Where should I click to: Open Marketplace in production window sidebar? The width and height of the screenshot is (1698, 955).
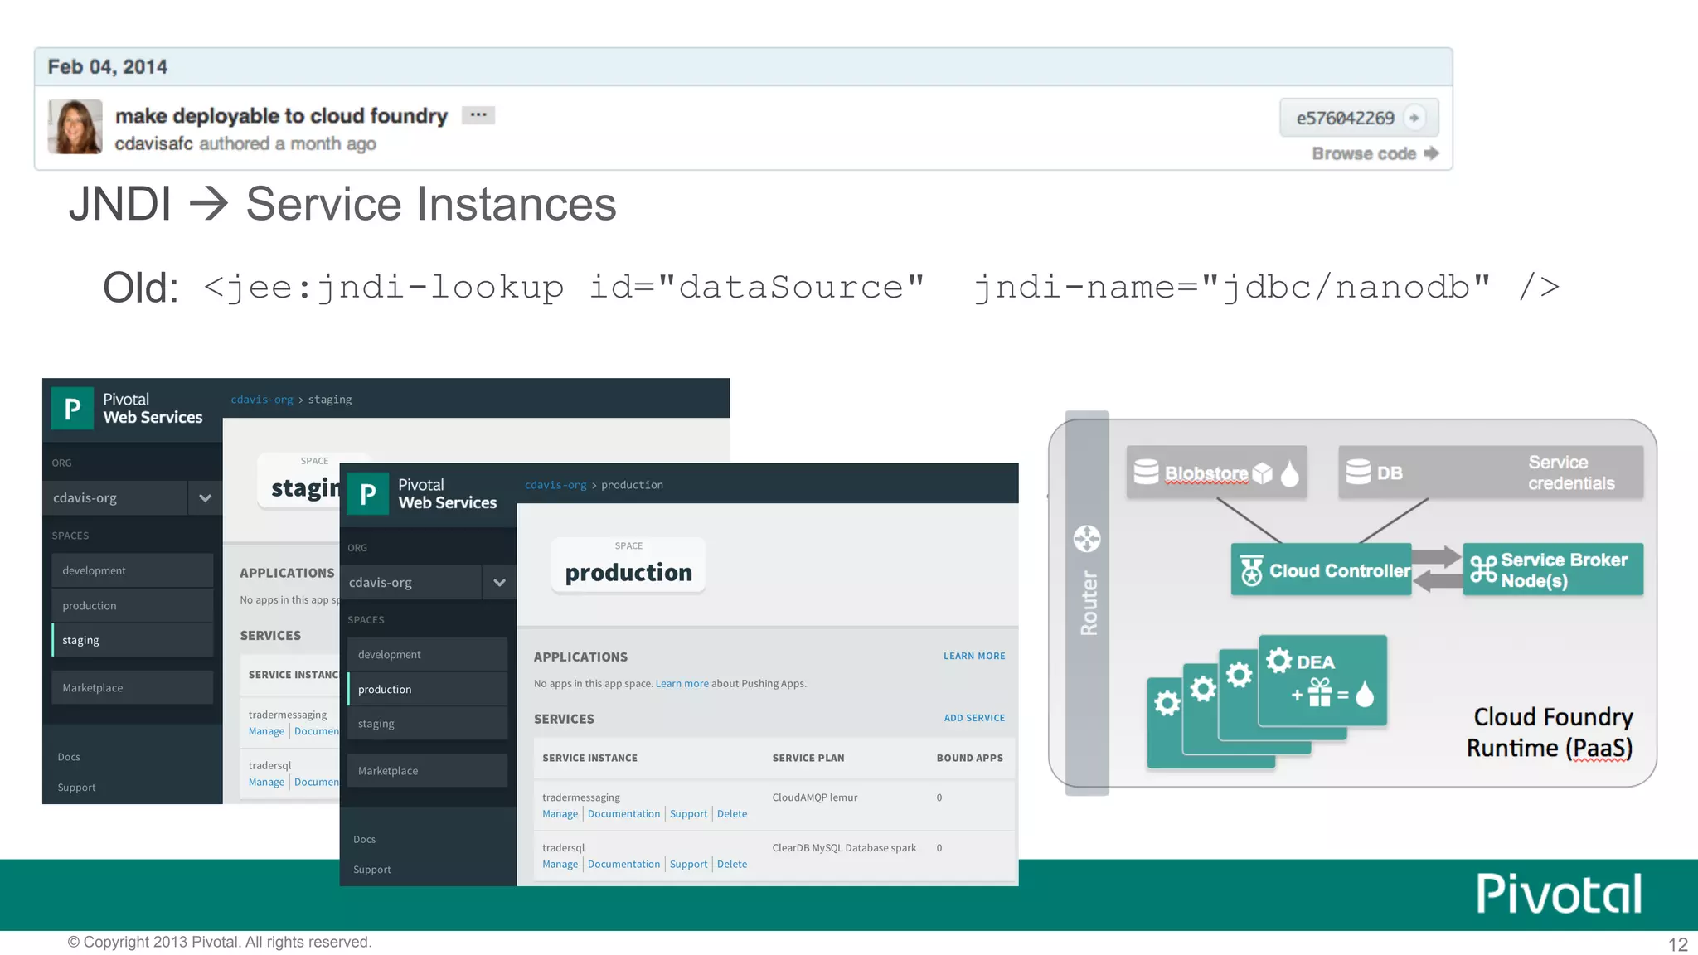click(x=428, y=770)
